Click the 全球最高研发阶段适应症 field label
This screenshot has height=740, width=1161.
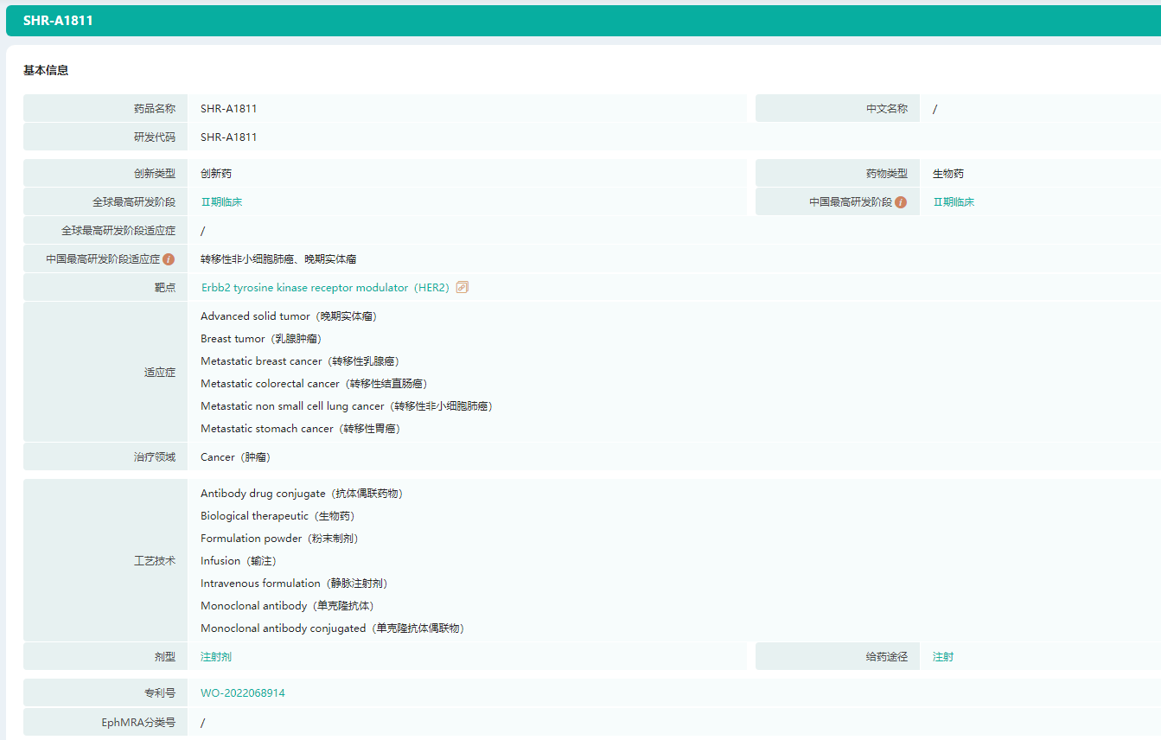[x=118, y=231]
